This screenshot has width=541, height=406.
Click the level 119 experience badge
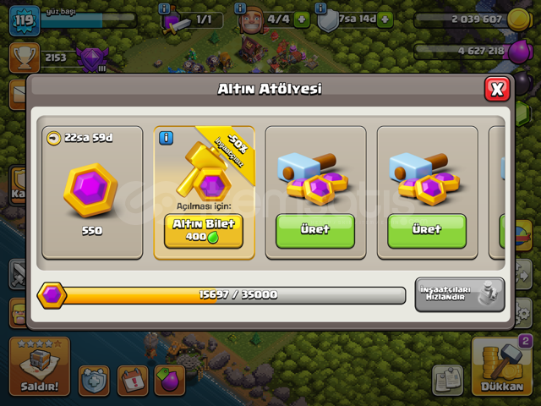pos(25,20)
